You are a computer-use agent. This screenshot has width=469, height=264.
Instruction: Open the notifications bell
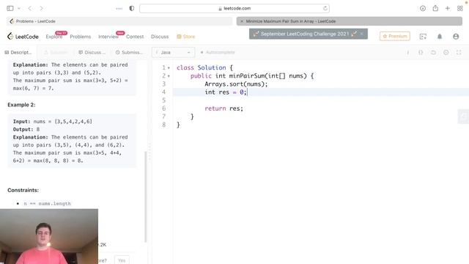point(440,37)
